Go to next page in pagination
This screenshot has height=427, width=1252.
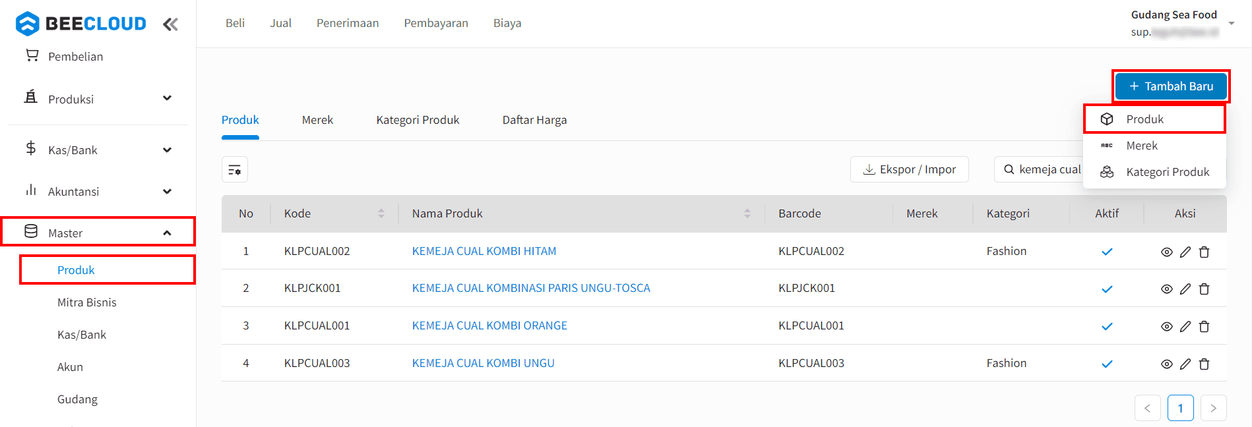1213,408
